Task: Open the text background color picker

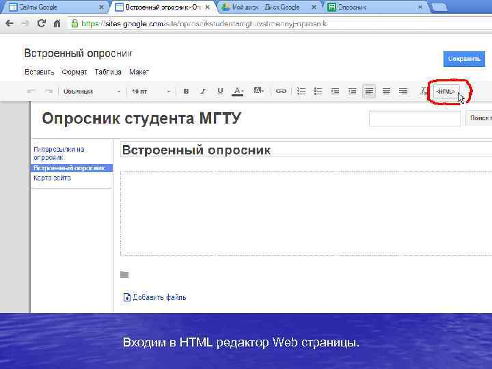Action: [x=258, y=91]
